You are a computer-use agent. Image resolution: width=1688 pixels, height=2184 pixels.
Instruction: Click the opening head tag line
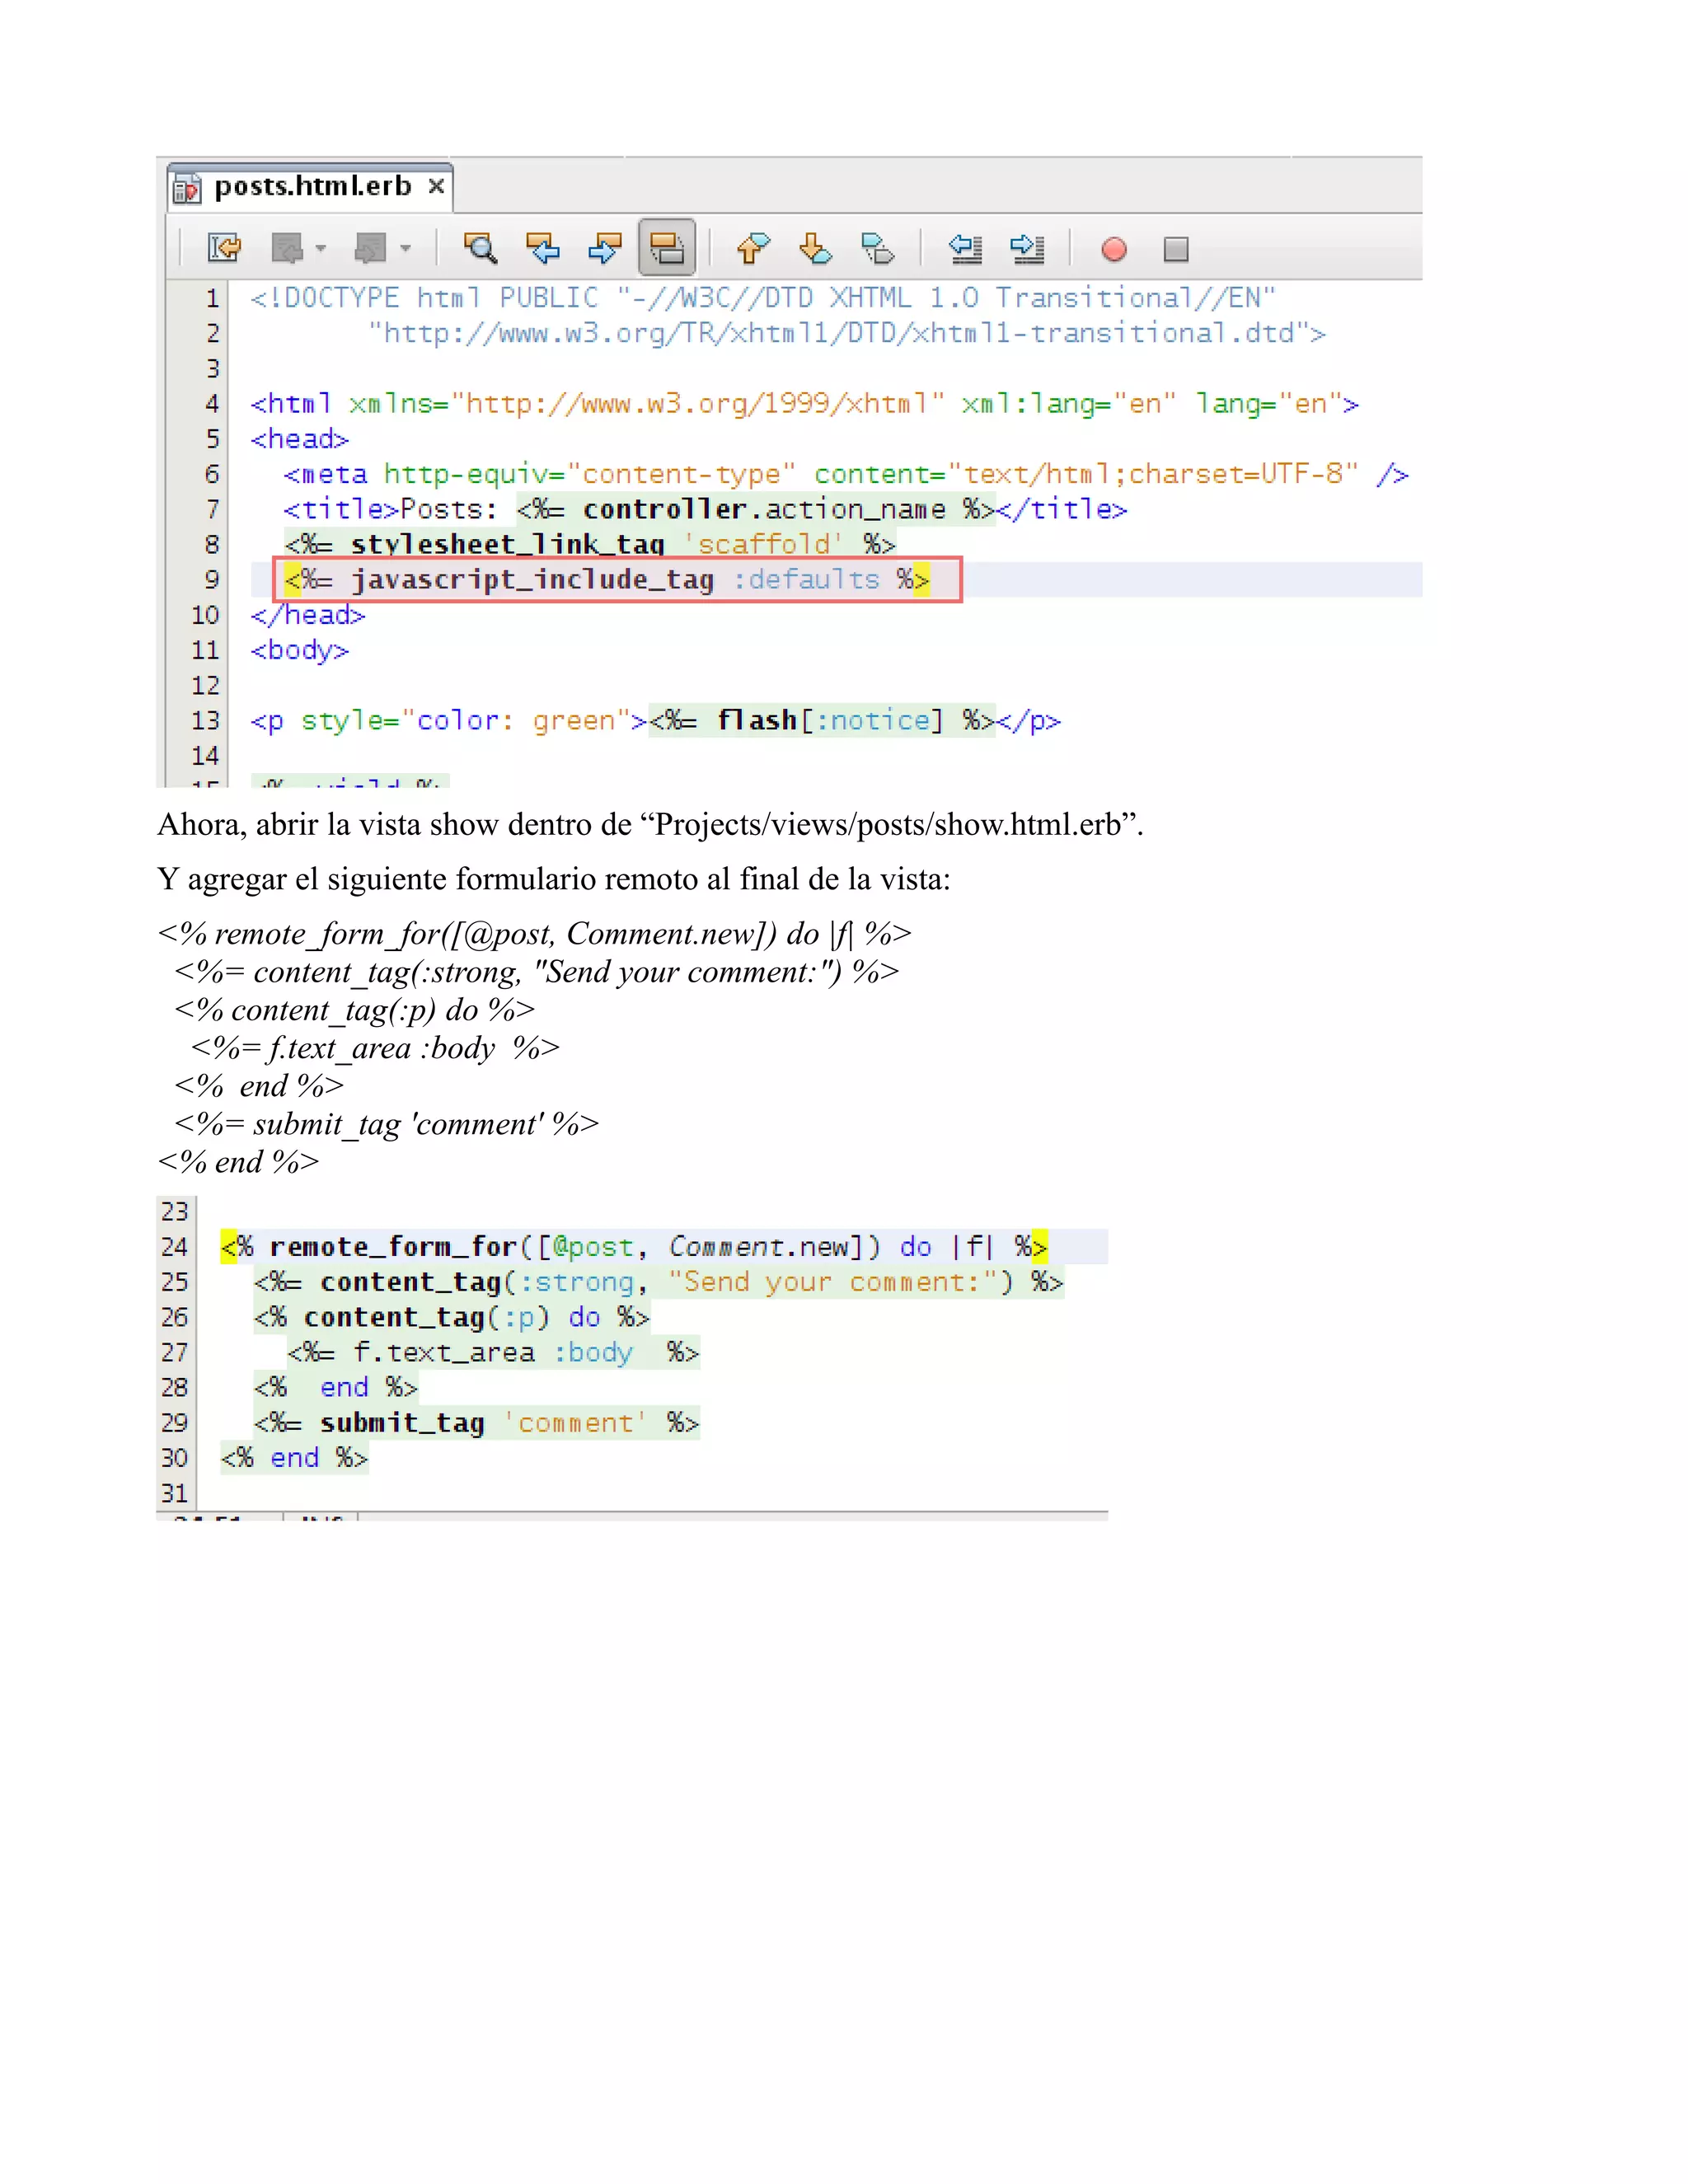click(x=299, y=439)
